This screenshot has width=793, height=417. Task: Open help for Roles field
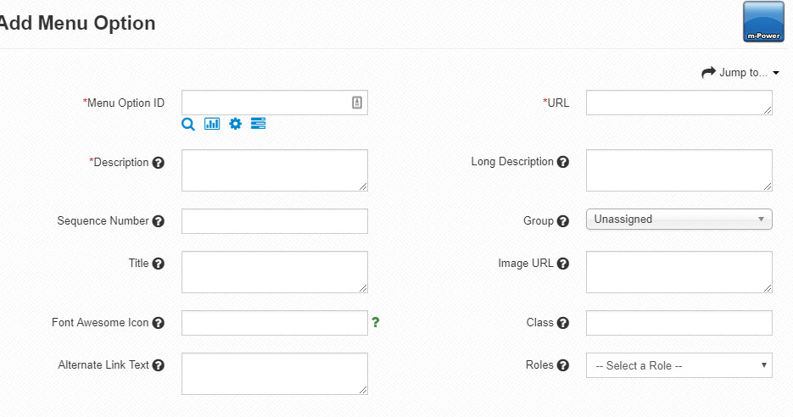click(x=563, y=365)
